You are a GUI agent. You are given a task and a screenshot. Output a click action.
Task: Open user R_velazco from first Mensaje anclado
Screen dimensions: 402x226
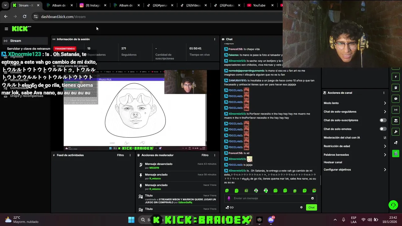point(155,179)
